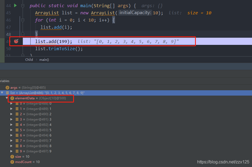
Task: Click the yellow 'p' parameter icon beside args
Action: click(x=7, y=88)
